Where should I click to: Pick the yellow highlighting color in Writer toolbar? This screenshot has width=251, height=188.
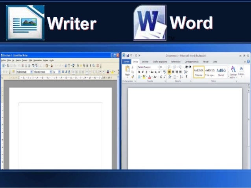112,71
